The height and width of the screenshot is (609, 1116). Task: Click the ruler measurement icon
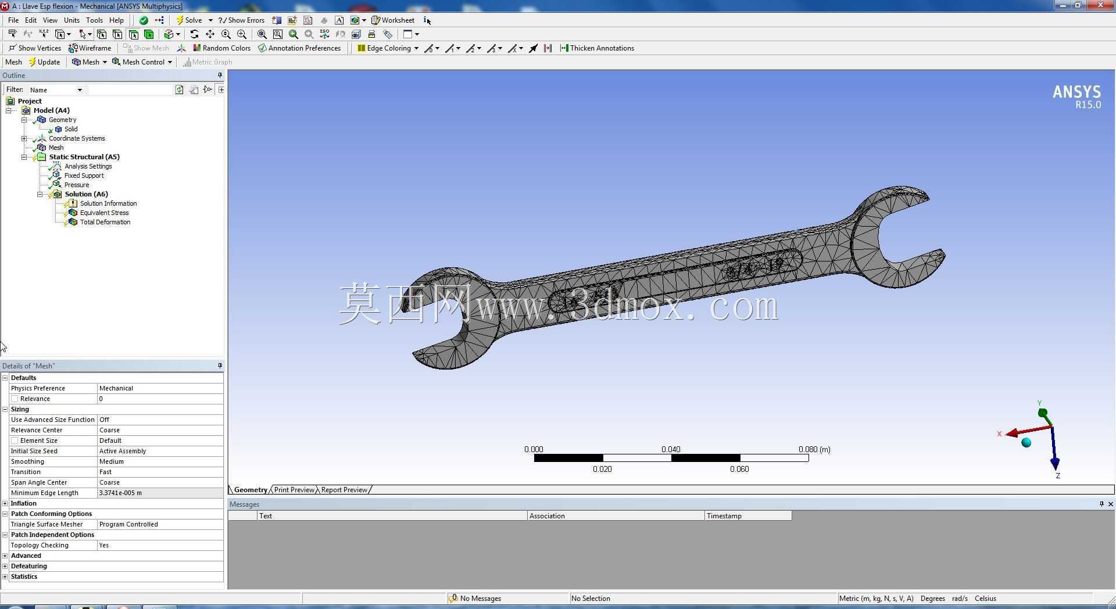click(x=372, y=34)
